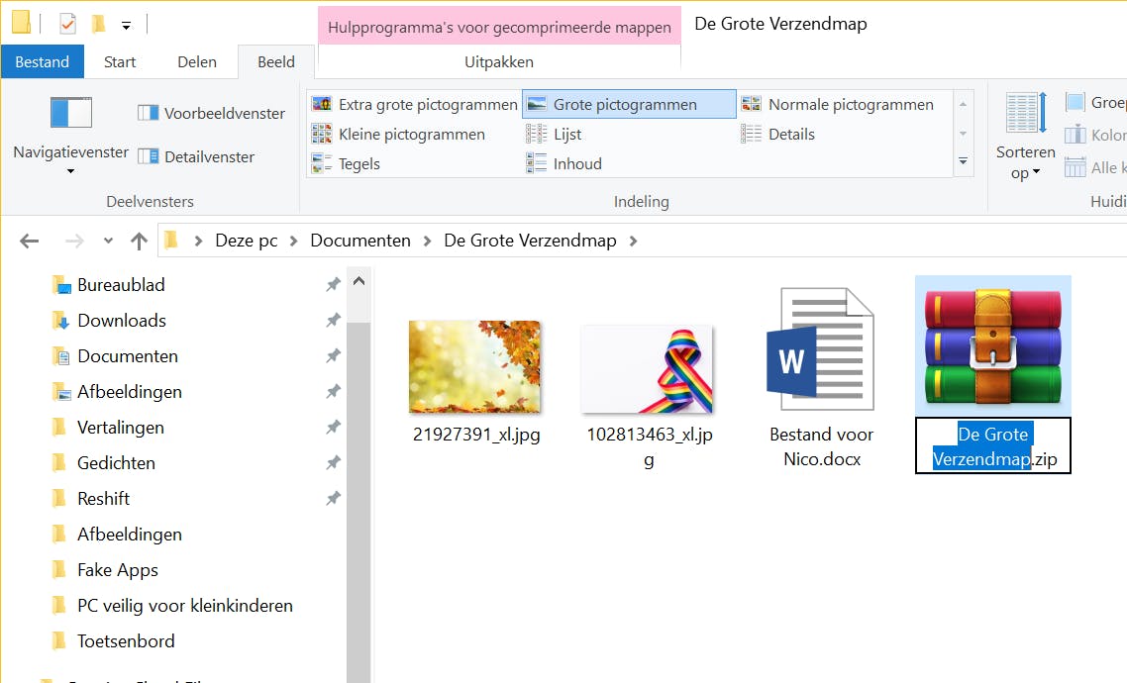Viewport: 1127px width, 683px height.
Task: Open the Bestand menu tab
Action: pyautogui.click(x=43, y=61)
